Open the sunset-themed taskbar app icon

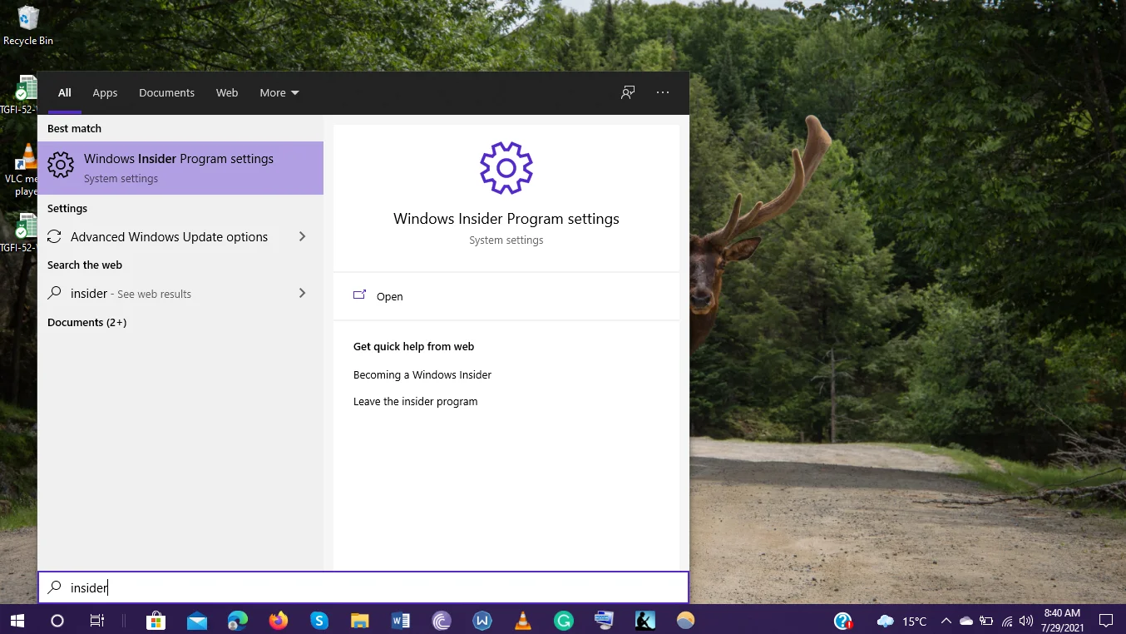[686, 621]
